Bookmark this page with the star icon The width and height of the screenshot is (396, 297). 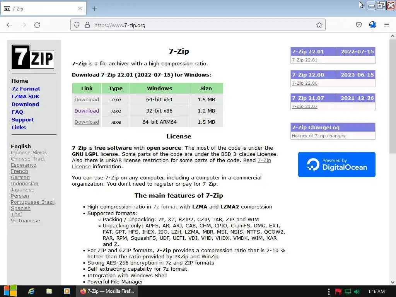pos(319,25)
